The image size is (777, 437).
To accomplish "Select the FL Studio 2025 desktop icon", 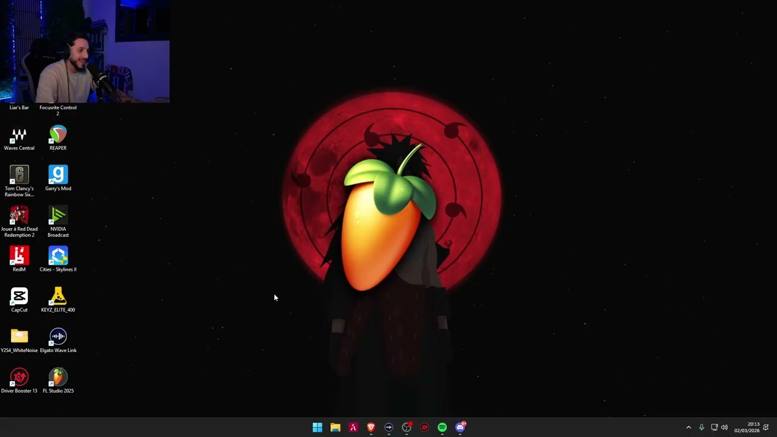I will [x=58, y=381].
